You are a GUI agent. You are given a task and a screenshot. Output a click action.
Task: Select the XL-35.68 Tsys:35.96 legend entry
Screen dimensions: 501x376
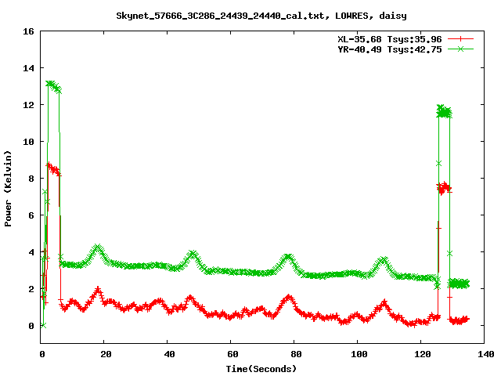pos(390,39)
